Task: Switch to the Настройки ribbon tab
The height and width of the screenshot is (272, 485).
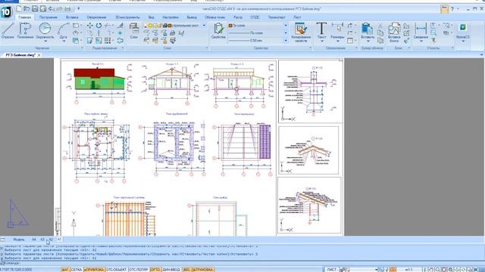Action: [x=171, y=17]
